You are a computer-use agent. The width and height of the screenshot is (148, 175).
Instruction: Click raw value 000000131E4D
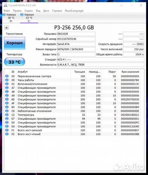[x=130, y=126]
